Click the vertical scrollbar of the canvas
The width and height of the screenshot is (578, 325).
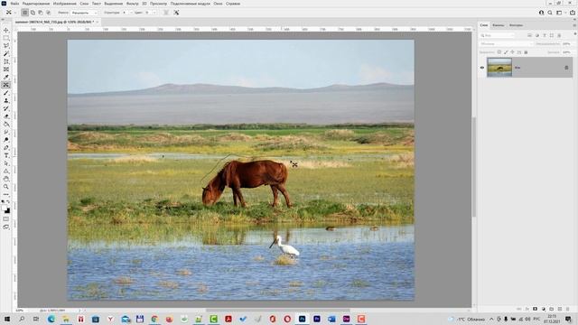474,167
